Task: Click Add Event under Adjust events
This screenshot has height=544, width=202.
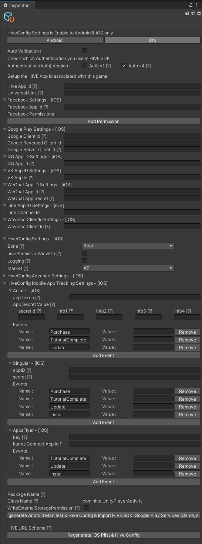Action: click(104, 356)
